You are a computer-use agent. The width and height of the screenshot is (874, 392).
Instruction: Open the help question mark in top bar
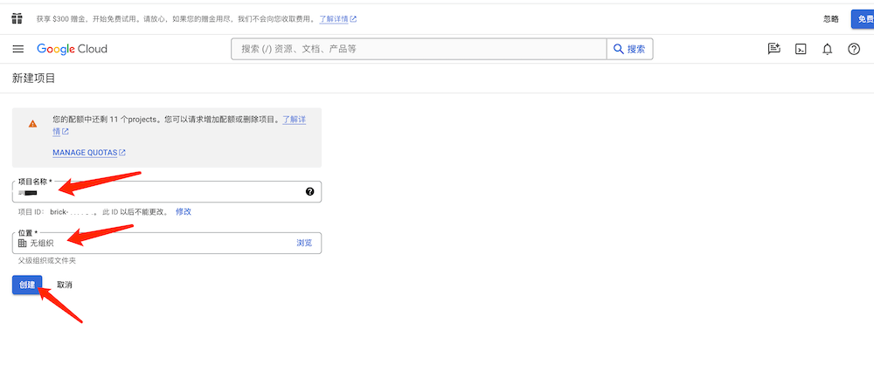854,49
